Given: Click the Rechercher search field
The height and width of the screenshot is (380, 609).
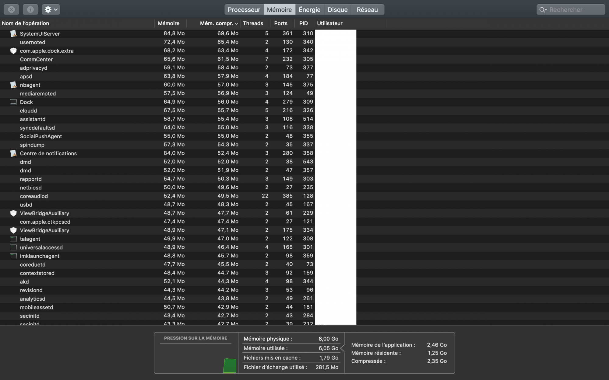Looking at the screenshot, I should pos(571,10).
